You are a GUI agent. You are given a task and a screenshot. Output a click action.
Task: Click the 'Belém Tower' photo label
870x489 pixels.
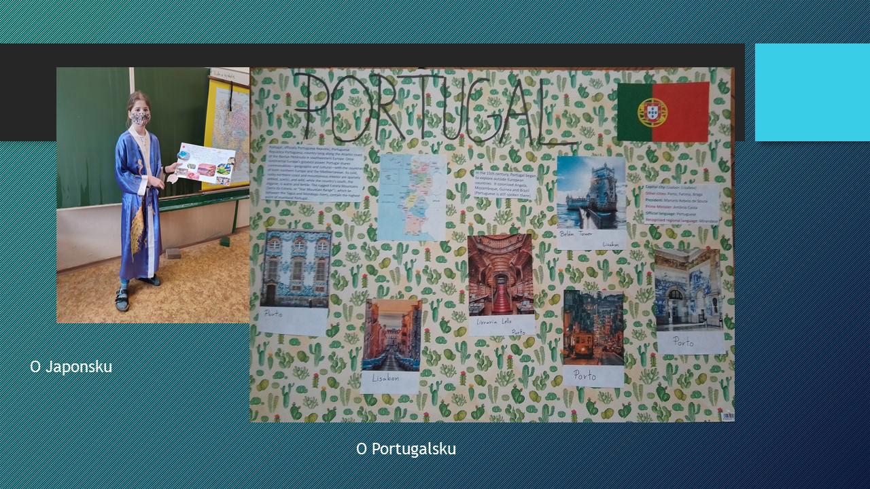click(576, 234)
